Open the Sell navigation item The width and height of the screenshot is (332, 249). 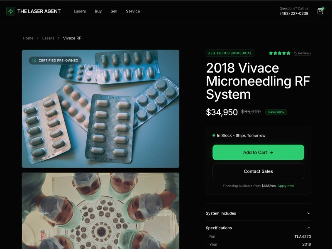[114, 11]
